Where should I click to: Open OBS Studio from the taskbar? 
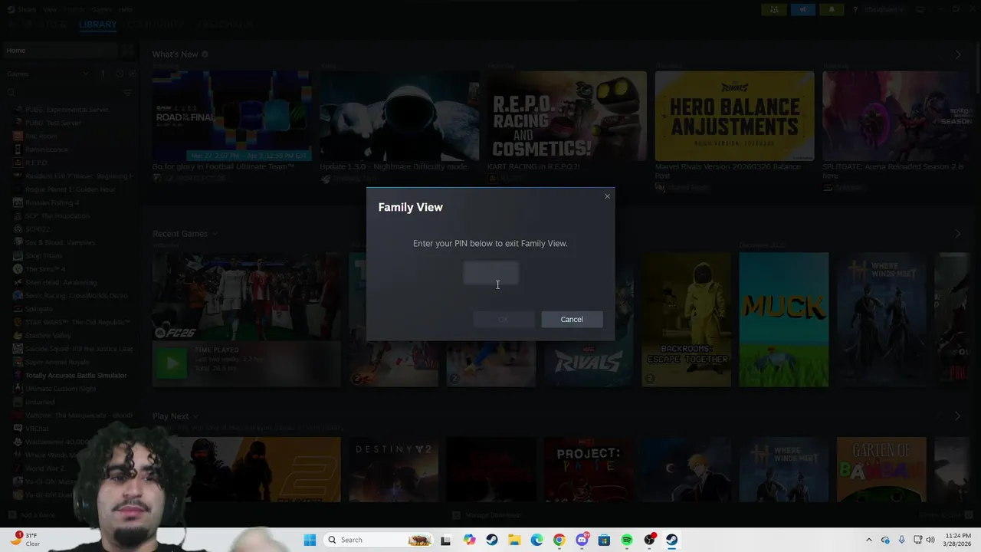click(x=650, y=540)
